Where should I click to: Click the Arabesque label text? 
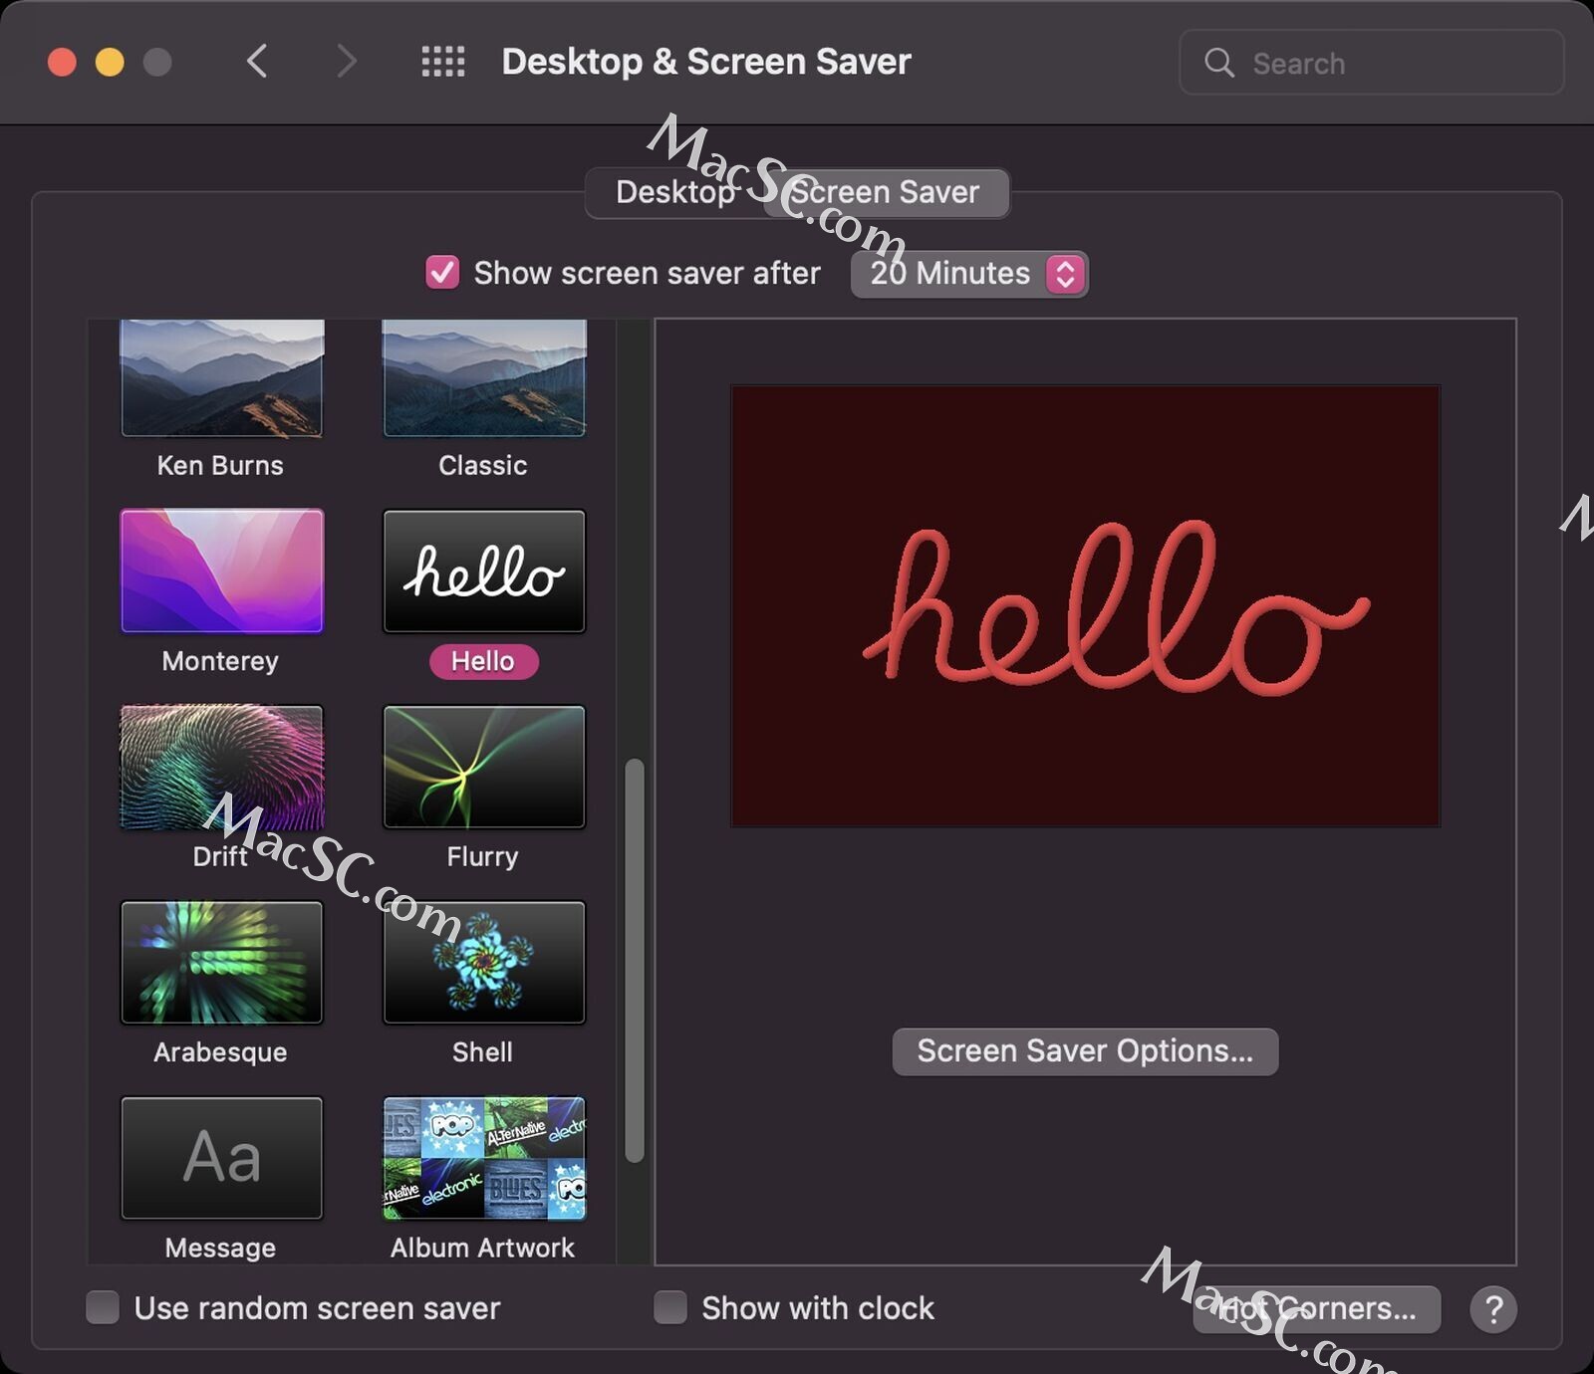click(220, 1052)
